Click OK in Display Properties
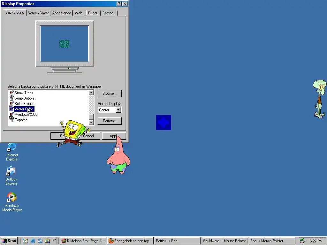The height and width of the screenshot is (245, 327). (62, 136)
